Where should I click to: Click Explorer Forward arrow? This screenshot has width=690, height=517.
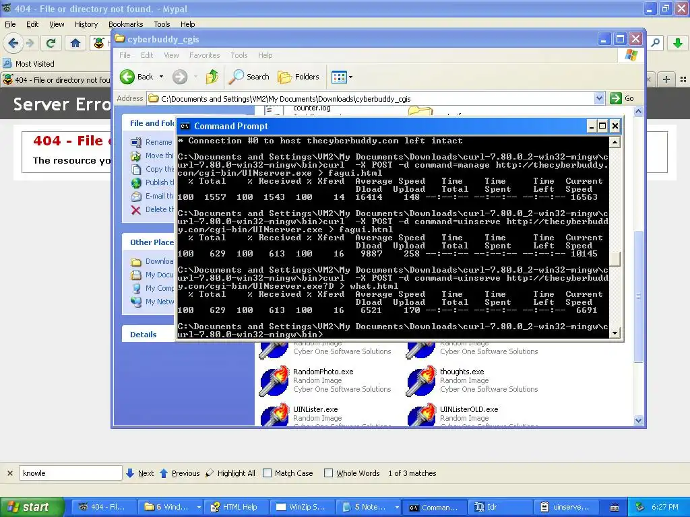(x=179, y=77)
